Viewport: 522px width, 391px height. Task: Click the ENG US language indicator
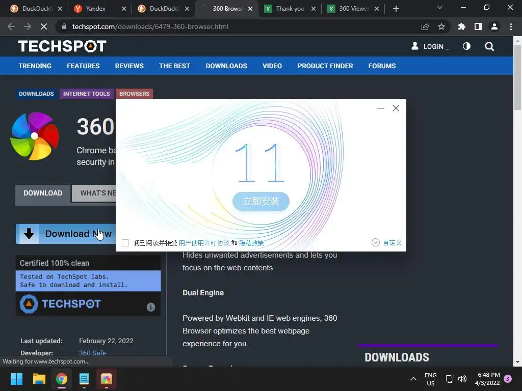(x=430, y=379)
